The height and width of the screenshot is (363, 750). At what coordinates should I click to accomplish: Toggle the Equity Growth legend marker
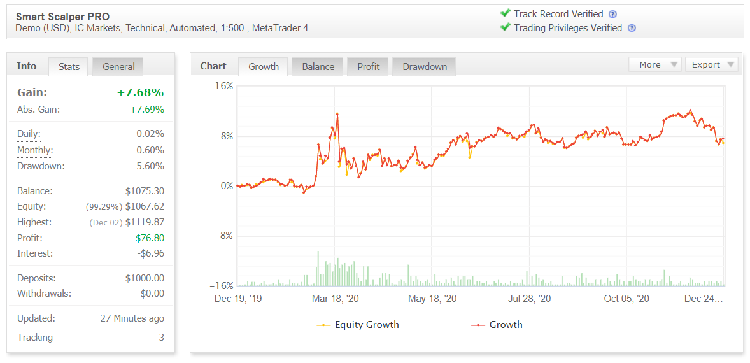pos(324,325)
